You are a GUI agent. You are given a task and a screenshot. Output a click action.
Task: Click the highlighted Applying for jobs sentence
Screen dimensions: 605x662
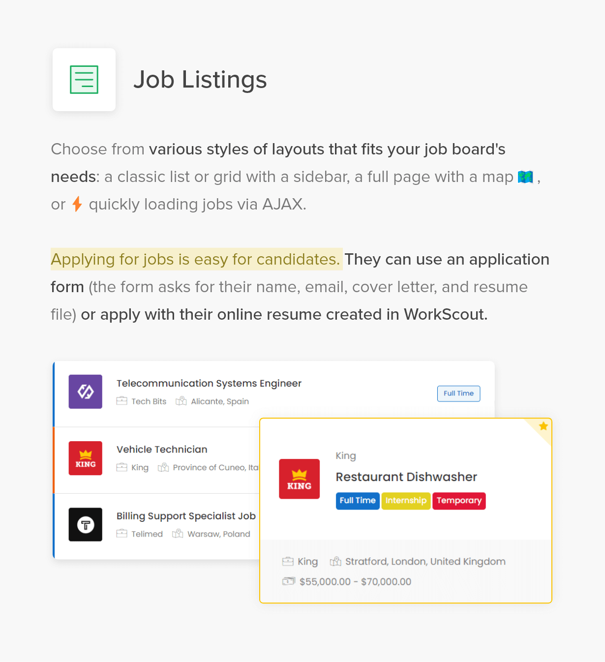[x=196, y=259]
